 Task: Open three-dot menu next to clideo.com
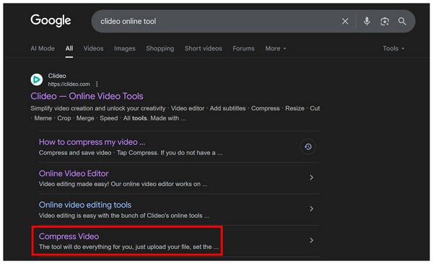(97, 84)
